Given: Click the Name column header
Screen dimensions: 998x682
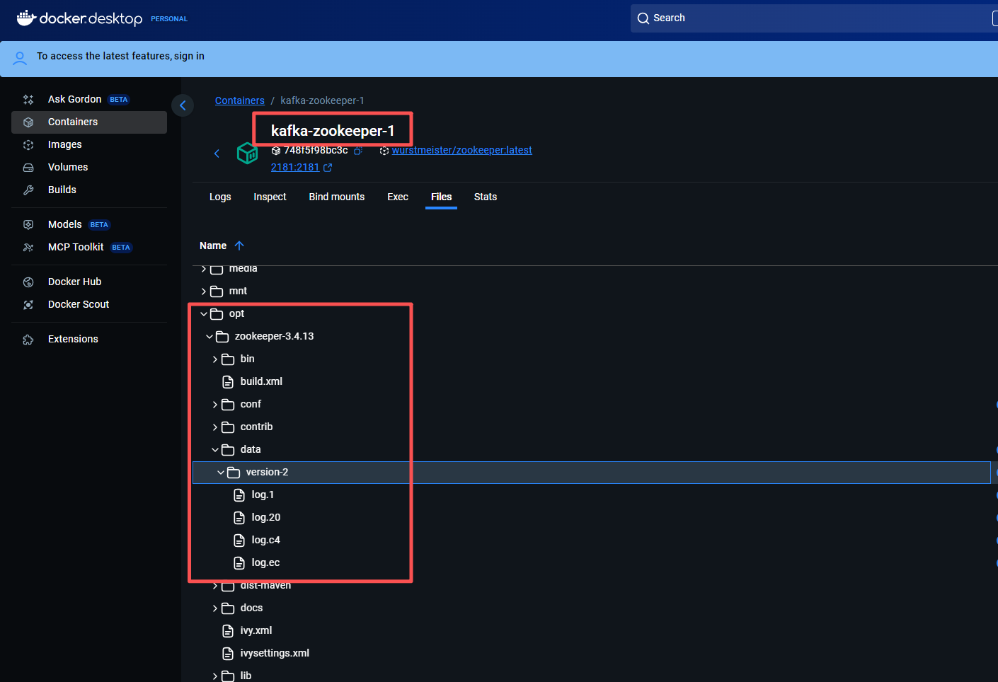Looking at the screenshot, I should tap(213, 245).
